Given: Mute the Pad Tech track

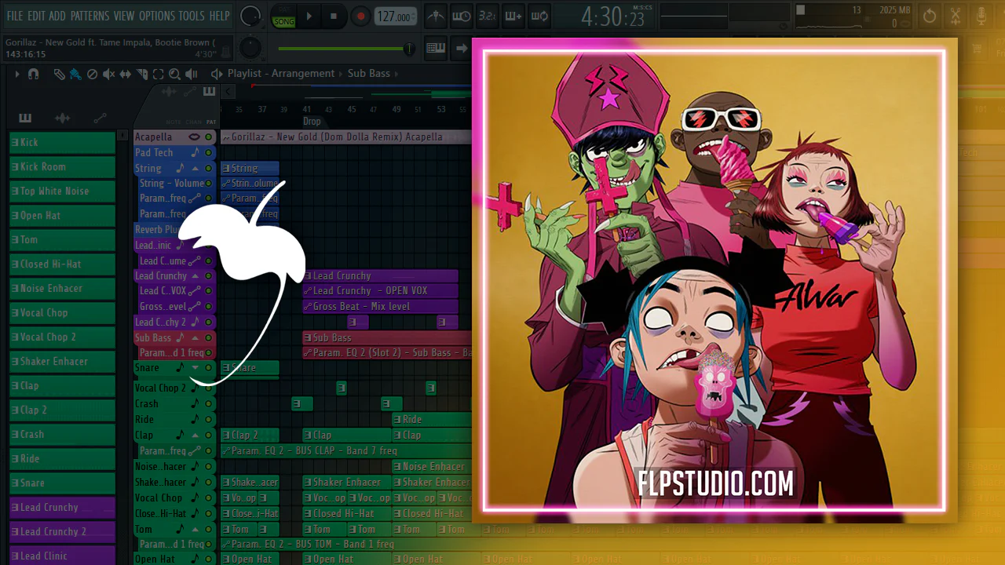Looking at the screenshot, I should tap(208, 152).
